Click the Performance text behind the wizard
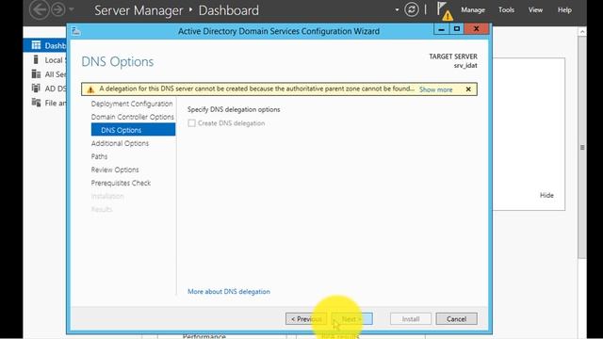Image resolution: width=603 pixels, height=339 pixels. (204, 336)
